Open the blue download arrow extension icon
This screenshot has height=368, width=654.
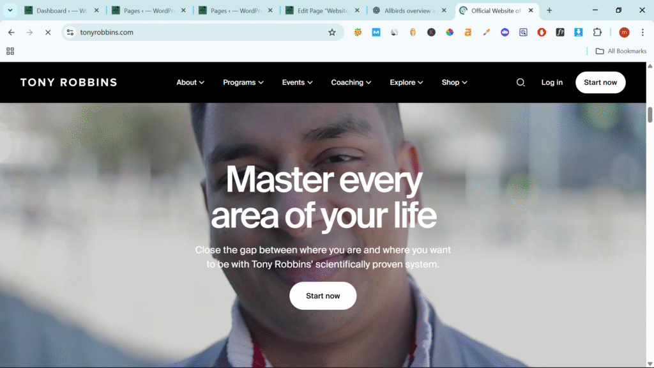point(579,33)
